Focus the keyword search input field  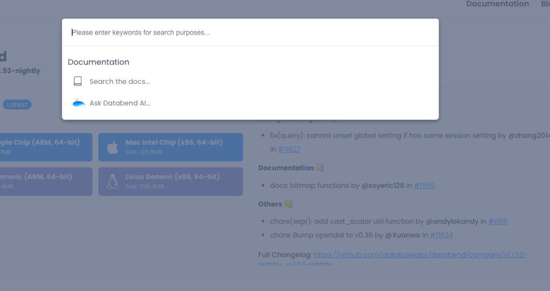pyautogui.click(x=250, y=33)
